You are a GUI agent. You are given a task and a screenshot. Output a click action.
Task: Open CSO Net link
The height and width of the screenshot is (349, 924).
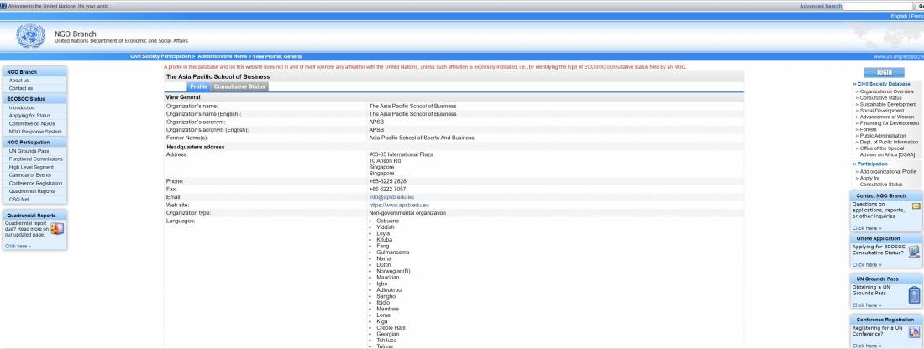pos(18,200)
